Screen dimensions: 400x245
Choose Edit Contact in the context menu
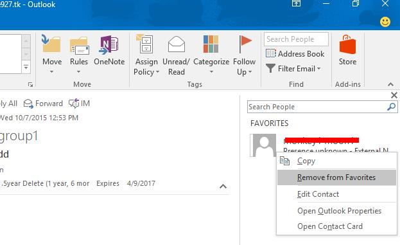336,194
